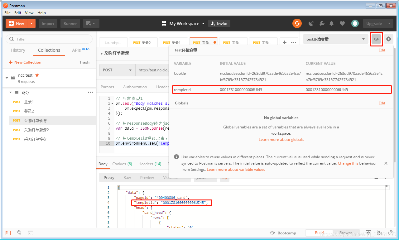Click the sync status icon

297,23
